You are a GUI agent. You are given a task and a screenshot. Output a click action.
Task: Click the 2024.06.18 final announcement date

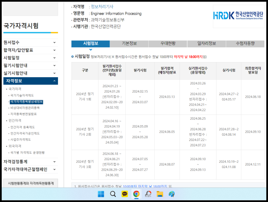253,97
